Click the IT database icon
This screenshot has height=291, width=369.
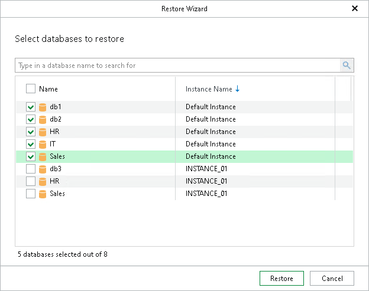43,144
